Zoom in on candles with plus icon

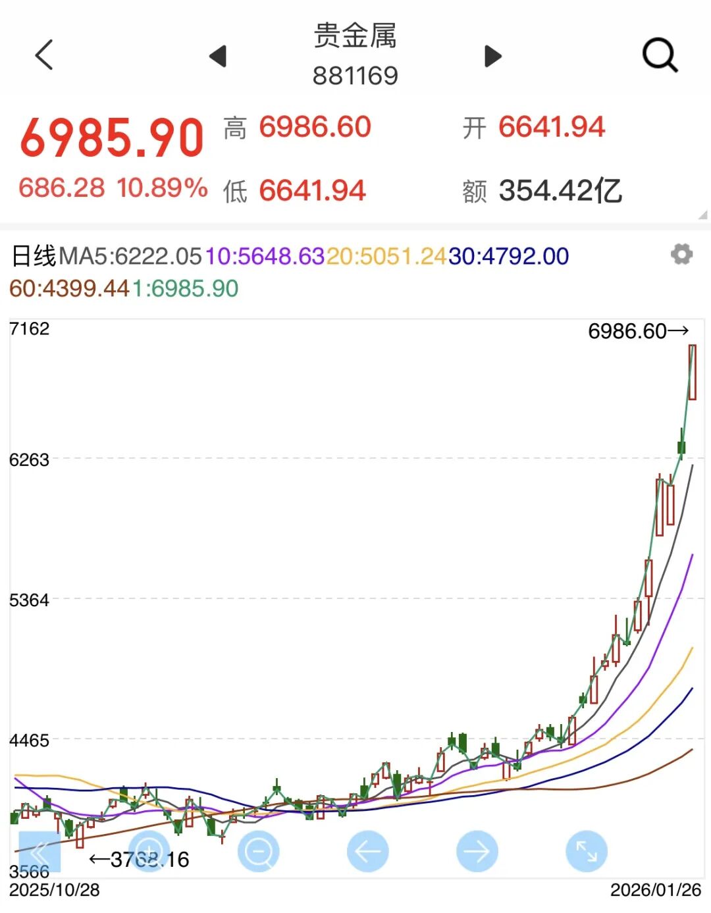(149, 850)
